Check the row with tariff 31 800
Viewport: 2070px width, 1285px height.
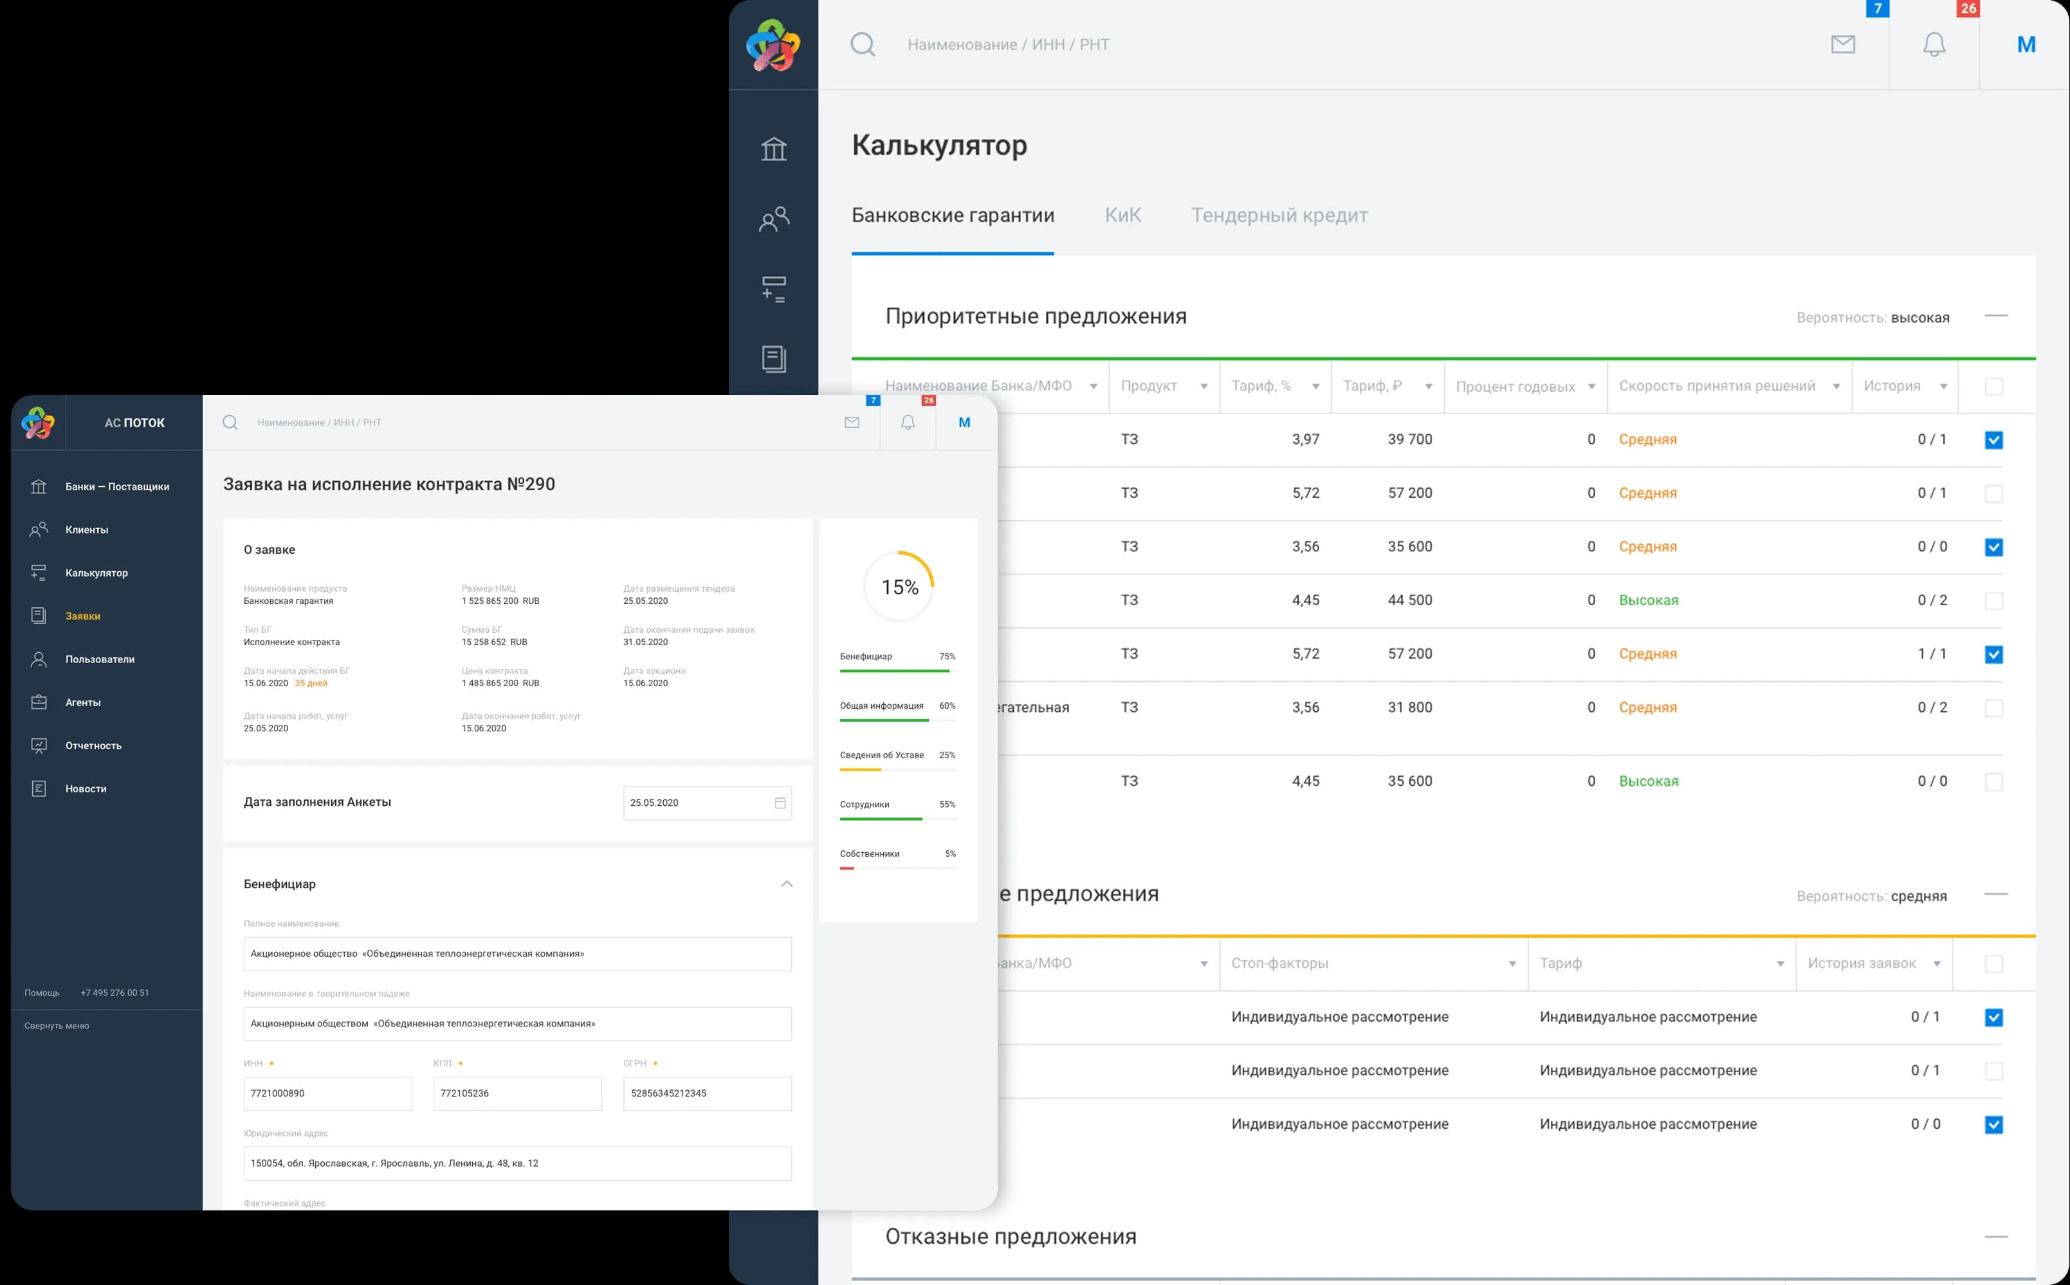[1993, 708]
